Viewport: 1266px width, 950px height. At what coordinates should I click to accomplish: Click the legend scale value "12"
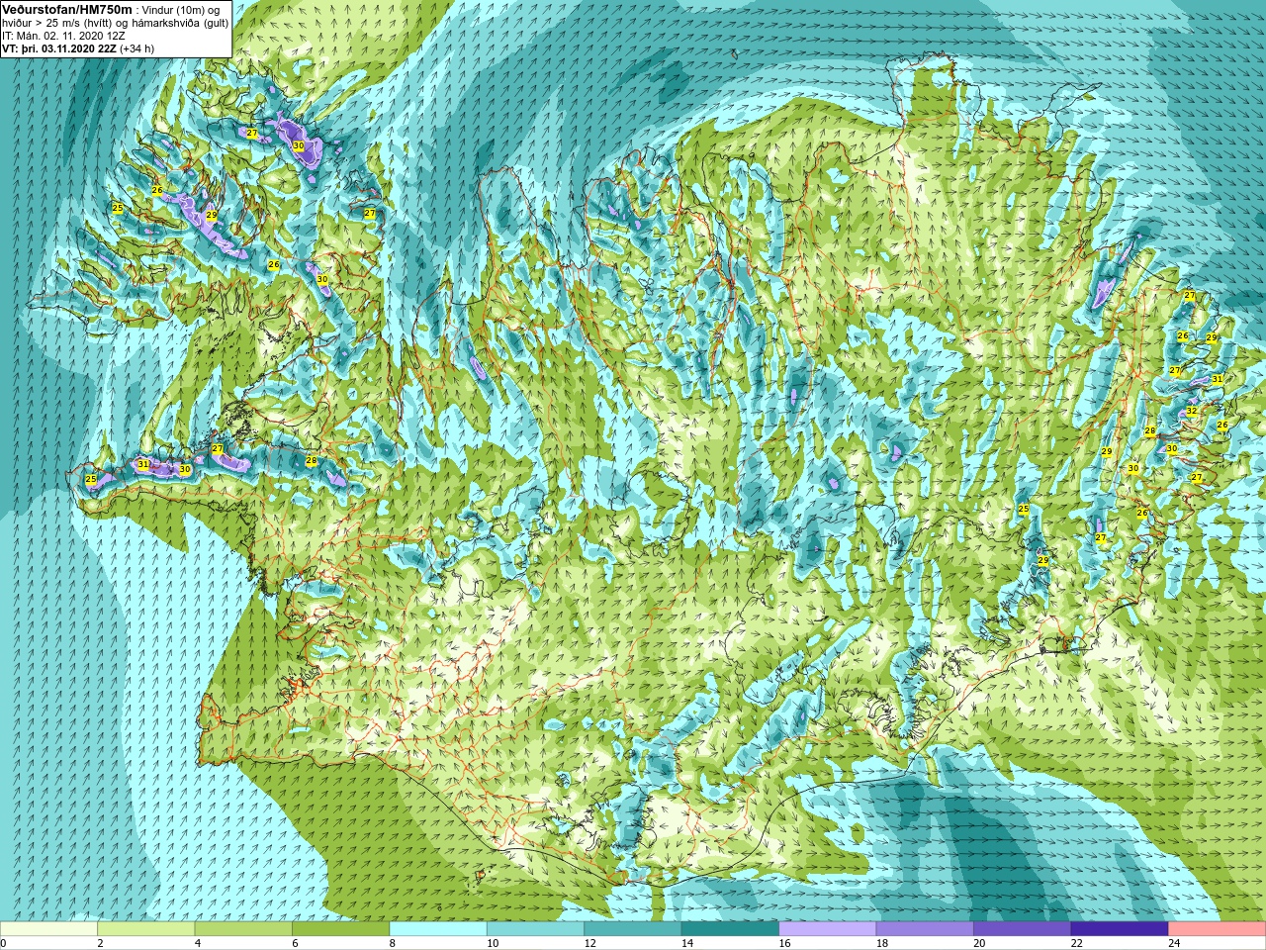coord(589,944)
